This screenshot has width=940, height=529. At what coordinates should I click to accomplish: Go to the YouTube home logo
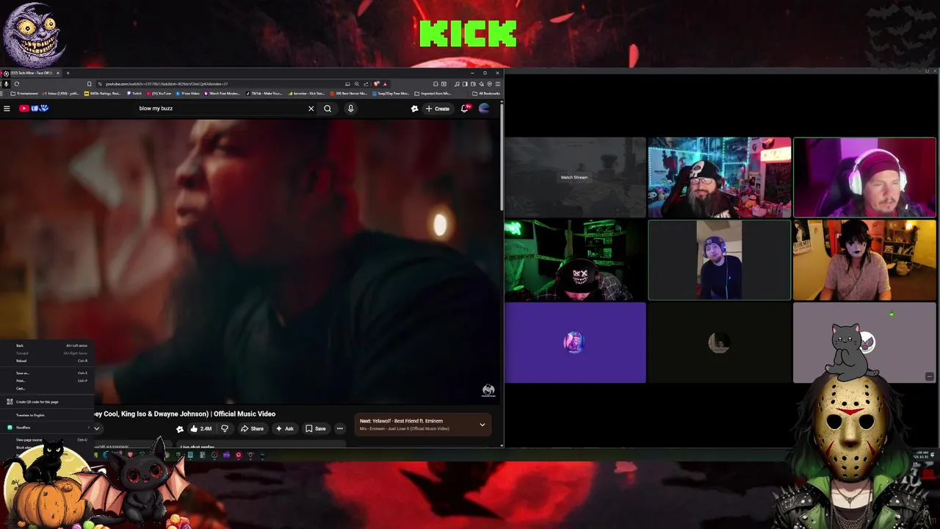34,109
